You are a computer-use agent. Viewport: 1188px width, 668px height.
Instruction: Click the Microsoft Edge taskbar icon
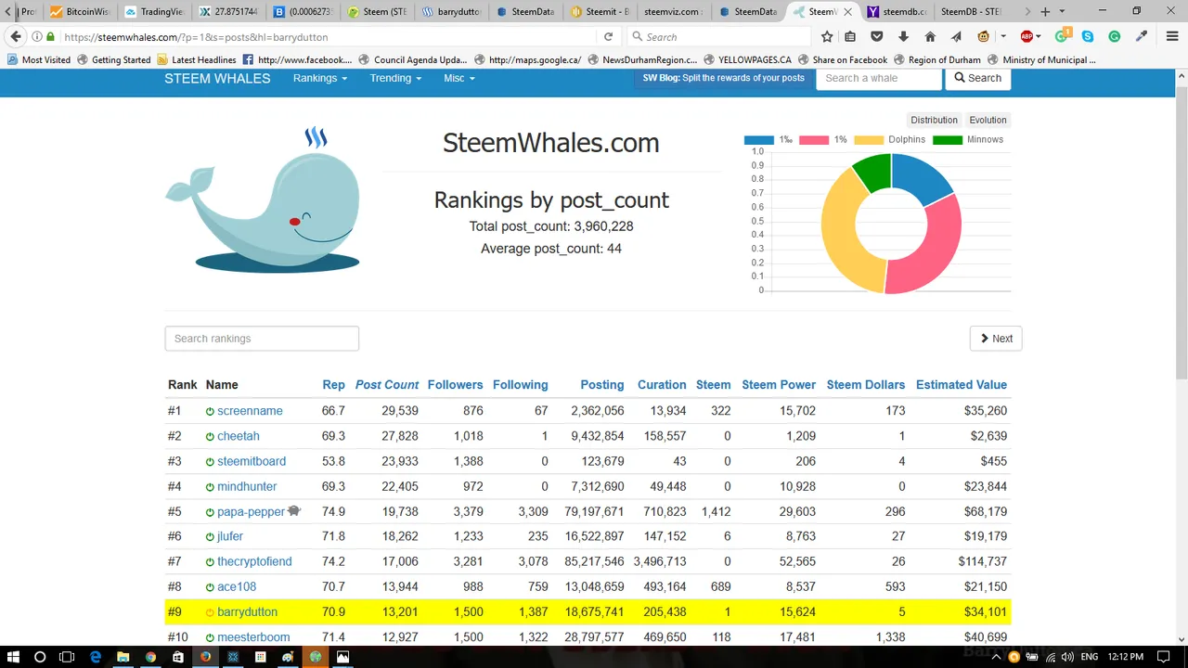[x=95, y=657]
